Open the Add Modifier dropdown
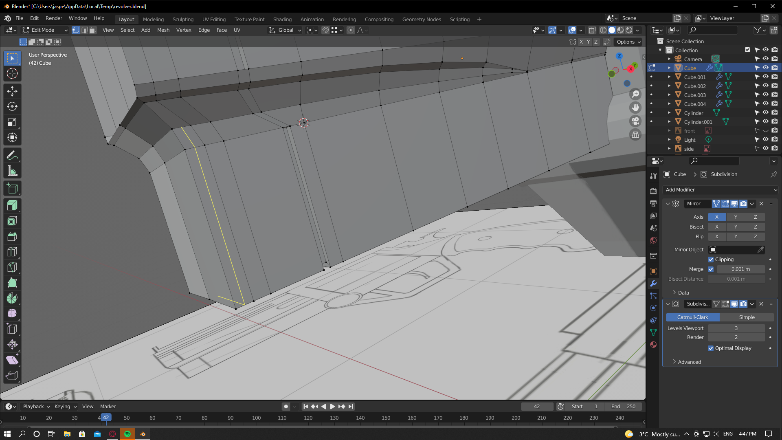This screenshot has height=440, width=782. point(720,189)
